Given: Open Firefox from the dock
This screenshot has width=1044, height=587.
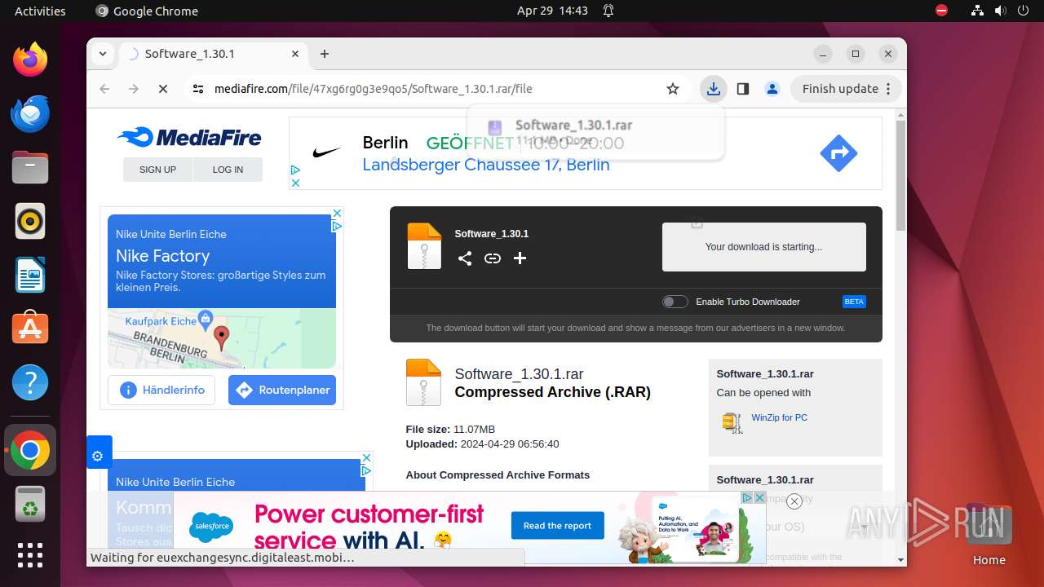Looking at the screenshot, I should pos(30,60).
